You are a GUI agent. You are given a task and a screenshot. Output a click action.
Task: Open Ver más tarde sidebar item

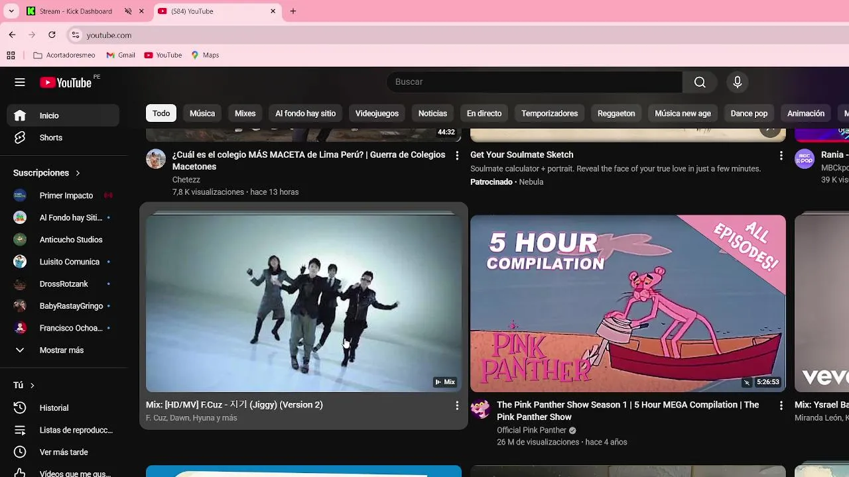click(x=63, y=452)
